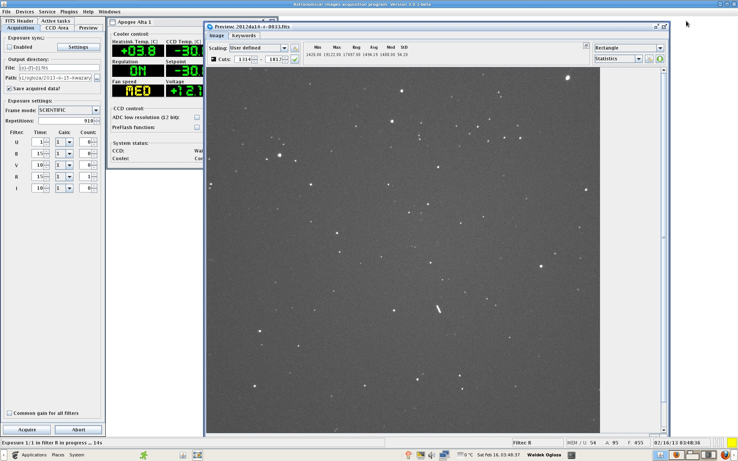The height and width of the screenshot is (461, 738).
Task: Open Exposure sync Settings button
Action: point(78,47)
